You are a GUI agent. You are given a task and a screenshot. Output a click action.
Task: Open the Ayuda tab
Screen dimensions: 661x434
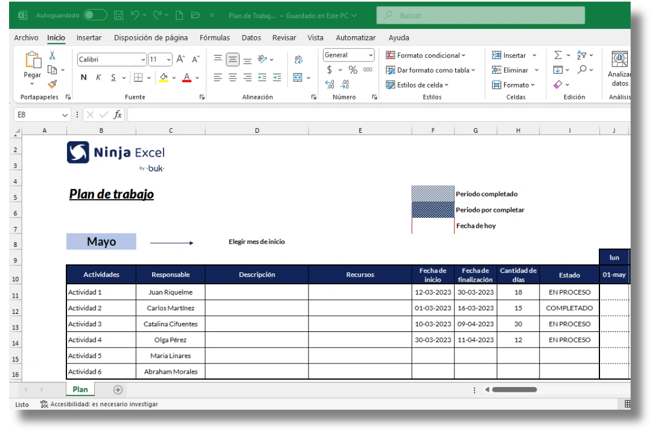click(x=399, y=37)
